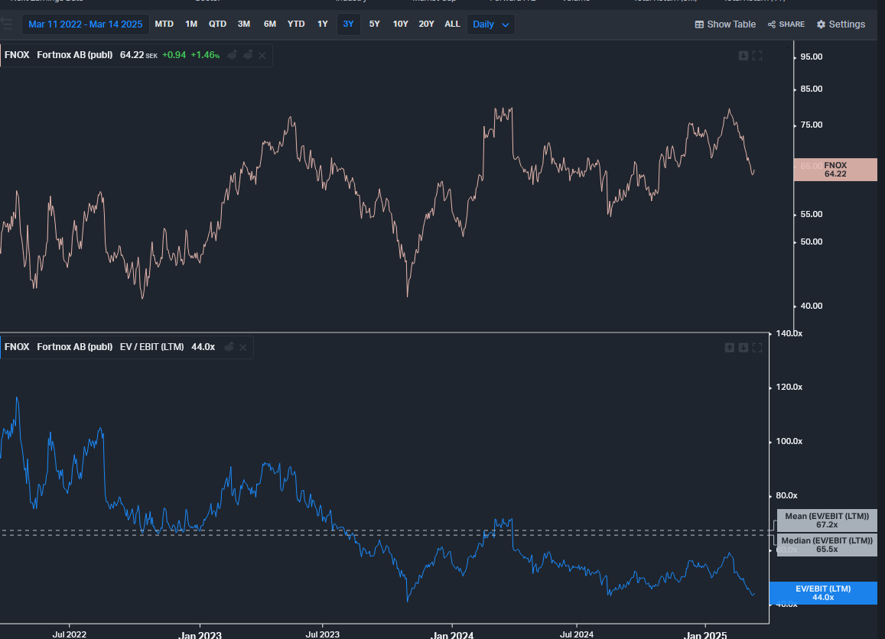Click the FNOX 64.22 price tag swatch
The image size is (885, 639).
[835, 170]
